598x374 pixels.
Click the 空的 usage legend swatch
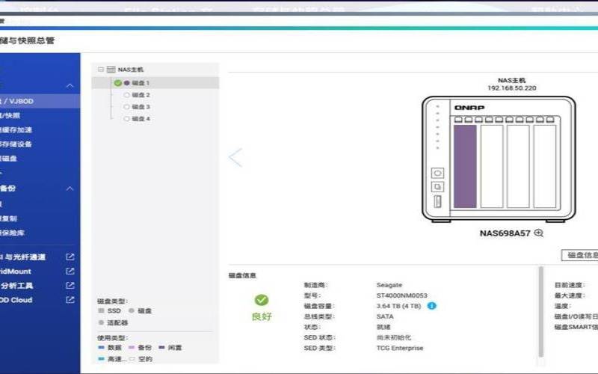(x=132, y=359)
